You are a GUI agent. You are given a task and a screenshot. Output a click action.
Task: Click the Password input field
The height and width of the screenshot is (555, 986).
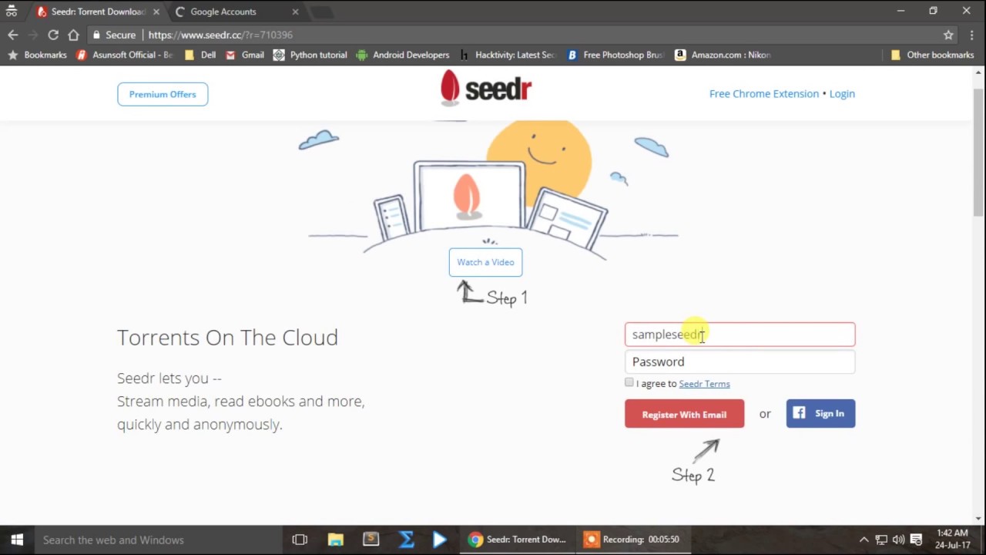(739, 362)
